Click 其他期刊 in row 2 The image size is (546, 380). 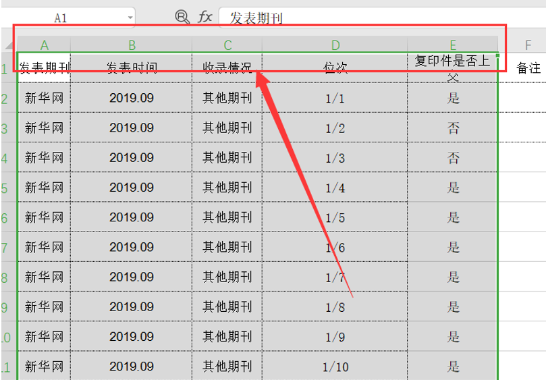[x=227, y=98]
